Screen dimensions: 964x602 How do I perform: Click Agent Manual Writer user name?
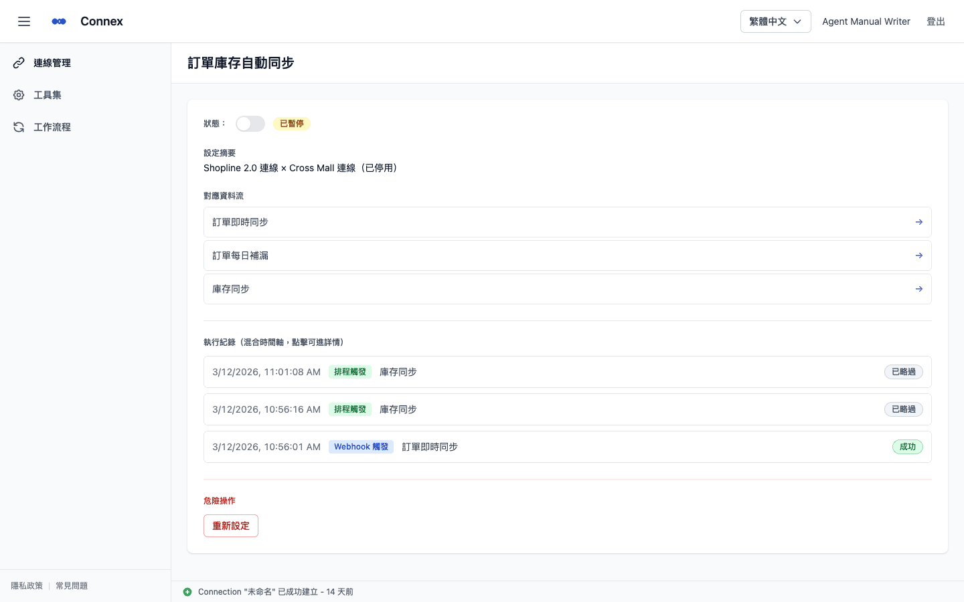[x=866, y=21]
